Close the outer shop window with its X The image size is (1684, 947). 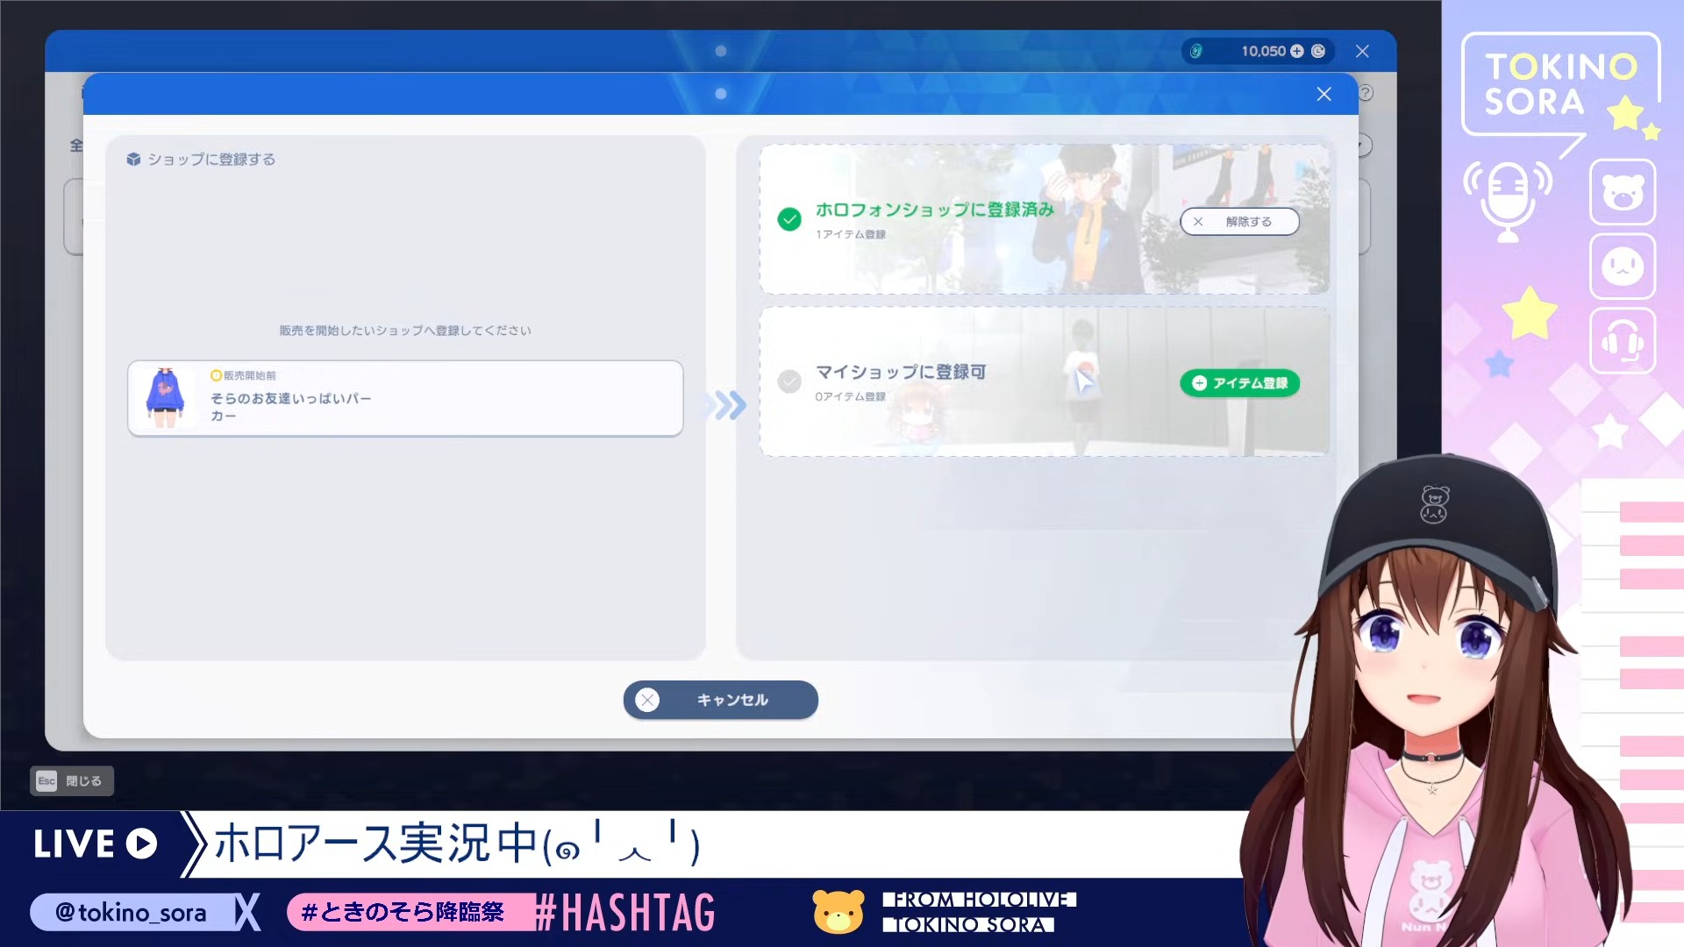tap(1362, 52)
